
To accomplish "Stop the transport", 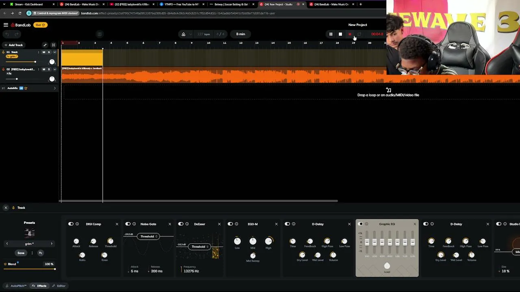I will point(340,34).
